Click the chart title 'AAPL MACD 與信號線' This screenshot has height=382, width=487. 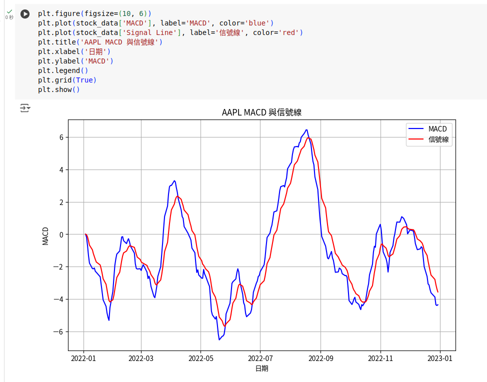pos(261,112)
